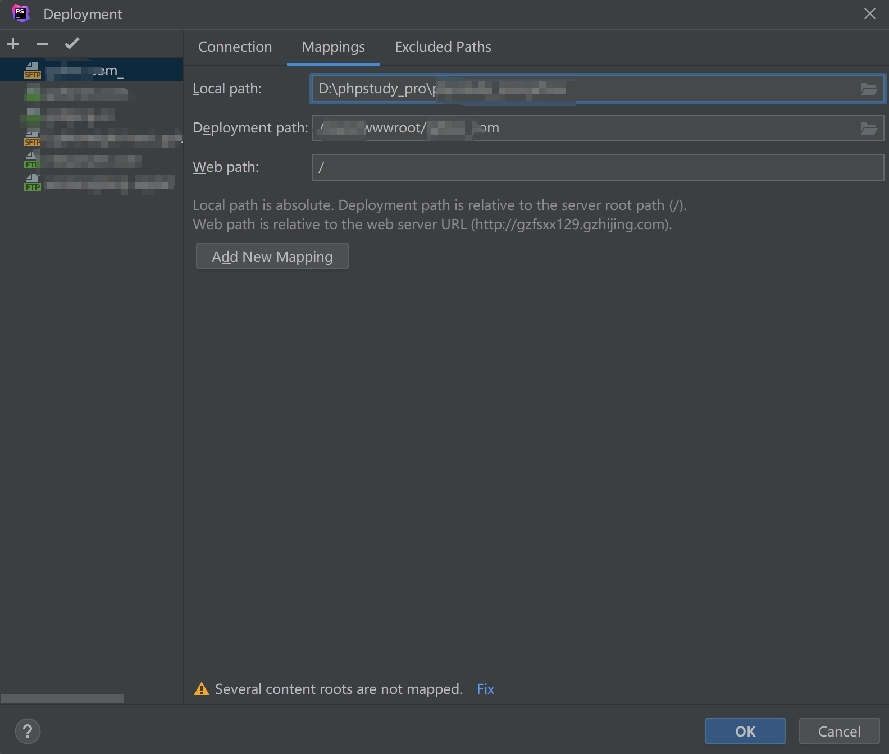Screen dimensions: 889x754
Task: Browse for the Local path folder
Action: 868,89
